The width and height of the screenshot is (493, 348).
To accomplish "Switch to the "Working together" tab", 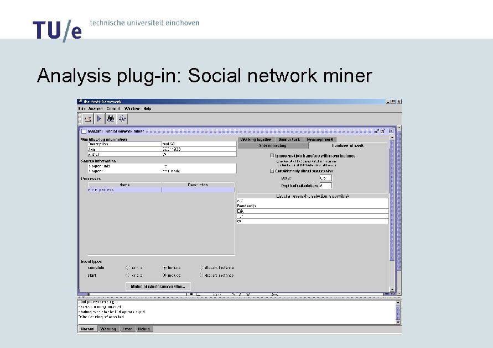I will click(256, 139).
